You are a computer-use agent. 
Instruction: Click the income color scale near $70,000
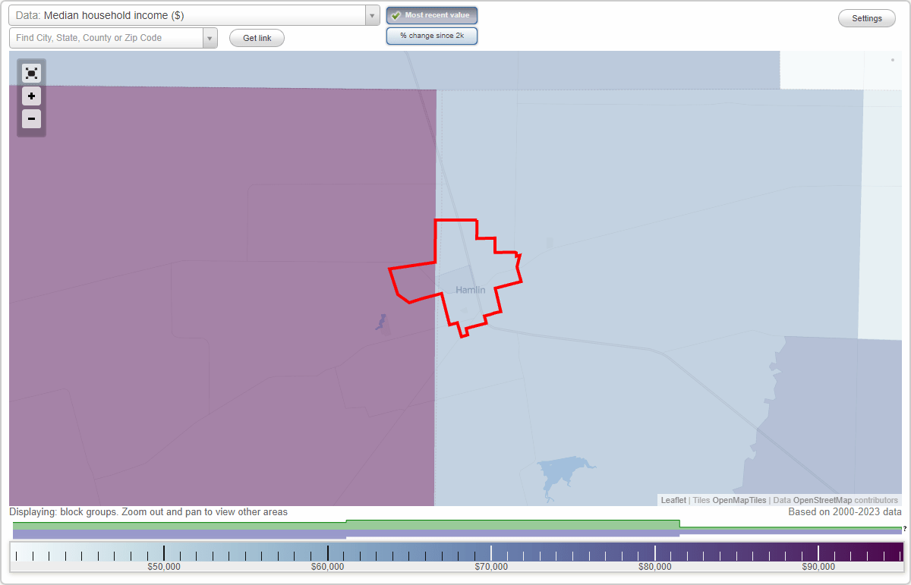click(491, 553)
